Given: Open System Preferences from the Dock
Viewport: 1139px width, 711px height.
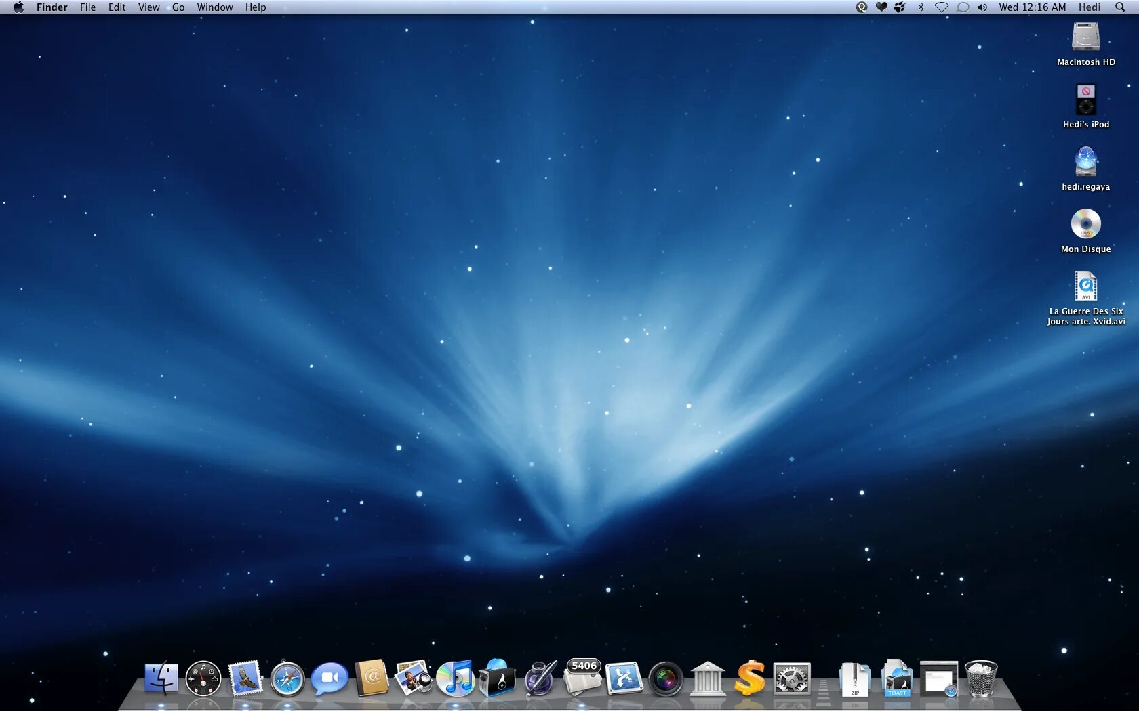Looking at the screenshot, I should pos(792,678).
